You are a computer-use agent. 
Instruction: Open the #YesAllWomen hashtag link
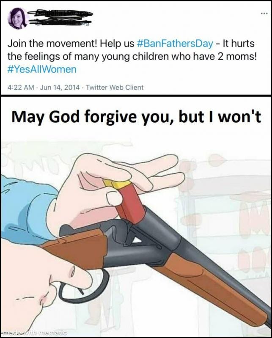[x=42, y=69]
